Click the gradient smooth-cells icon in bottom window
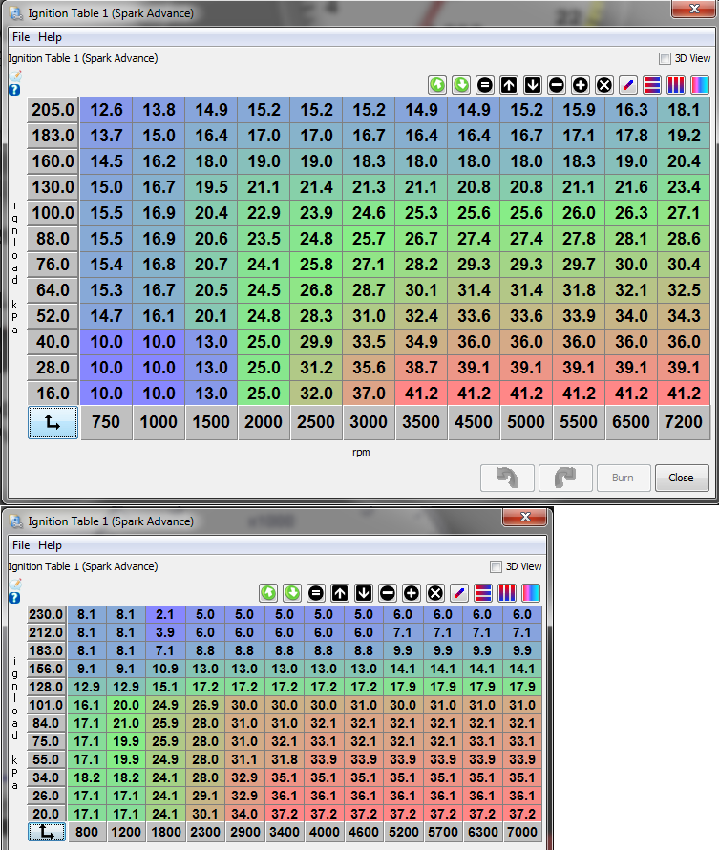719x851 pixels. click(531, 593)
